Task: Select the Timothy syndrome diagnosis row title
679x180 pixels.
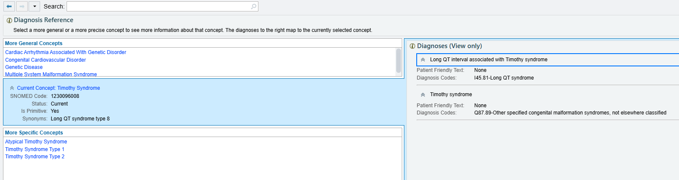Action: (x=451, y=94)
